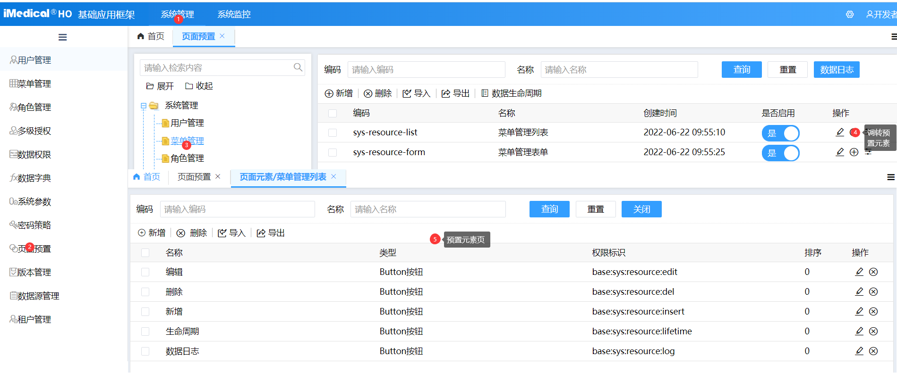897x373 pixels.
Task: Click 新增 in lower element toolbar
Action: [152, 233]
